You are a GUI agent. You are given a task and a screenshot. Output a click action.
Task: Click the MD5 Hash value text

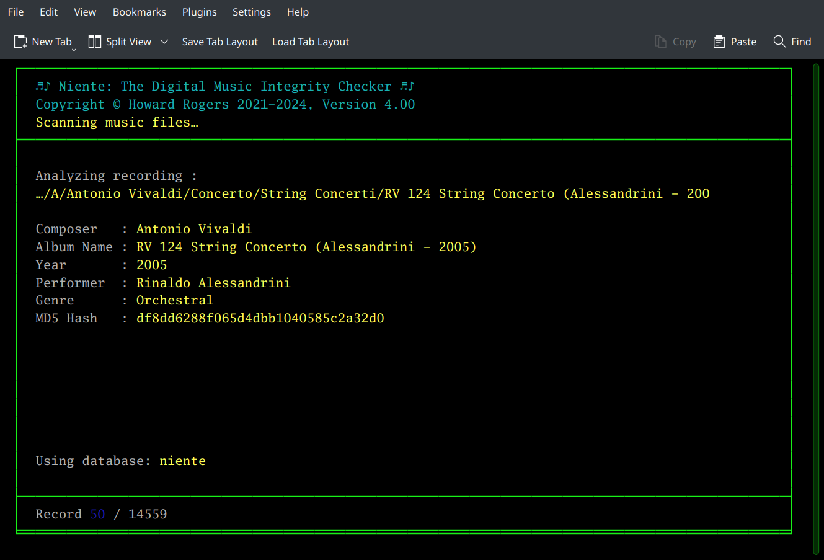point(260,318)
